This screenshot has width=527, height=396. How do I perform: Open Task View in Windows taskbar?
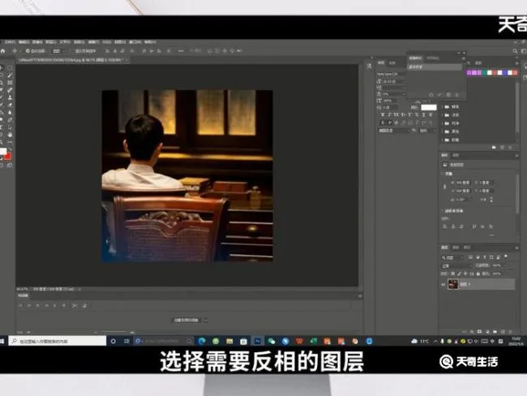[126, 341]
